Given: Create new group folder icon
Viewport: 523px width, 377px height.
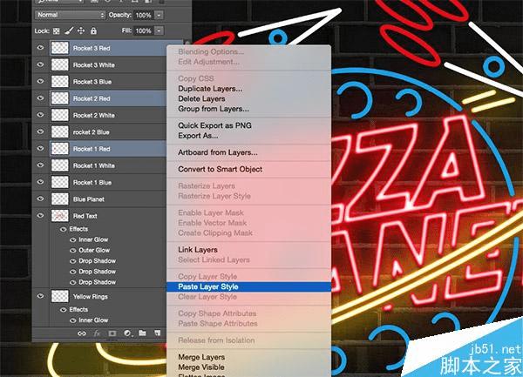Looking at the screenshot, I should (142, 333).
